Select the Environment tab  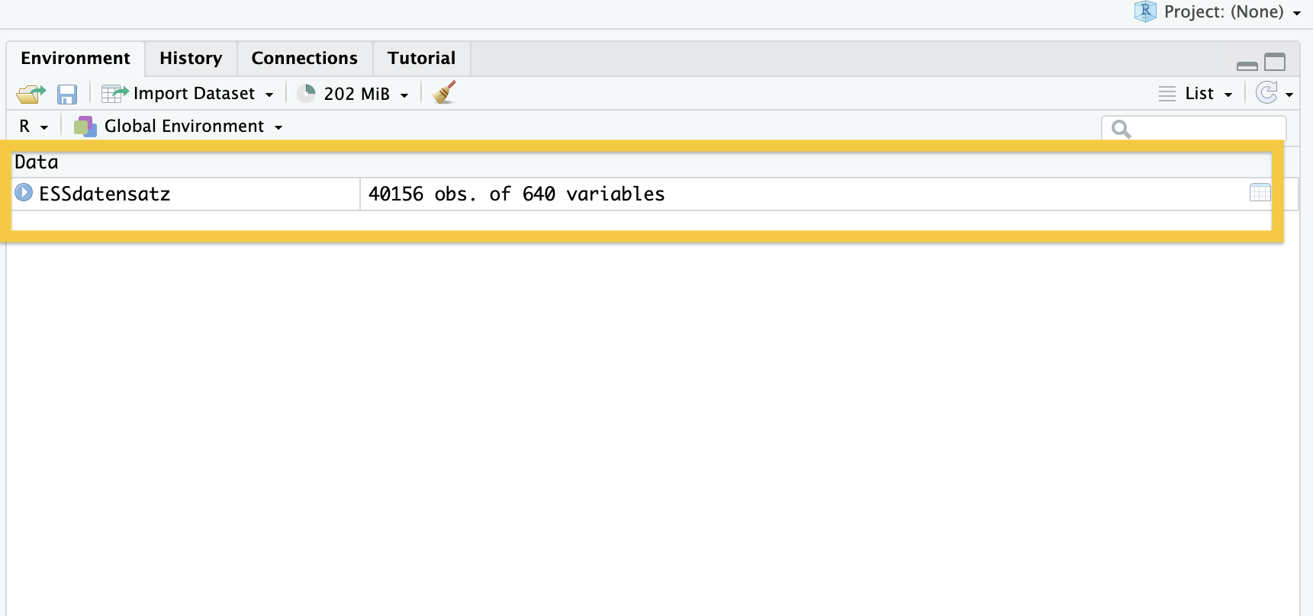click(76, 59)
